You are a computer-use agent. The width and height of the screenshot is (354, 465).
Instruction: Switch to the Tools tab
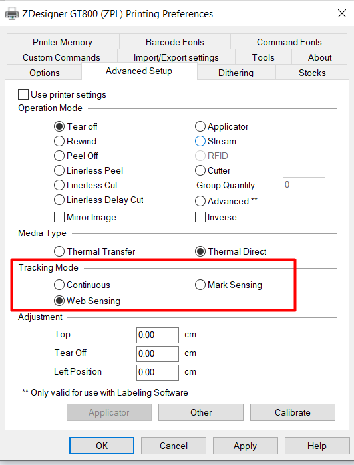(264, 57)
